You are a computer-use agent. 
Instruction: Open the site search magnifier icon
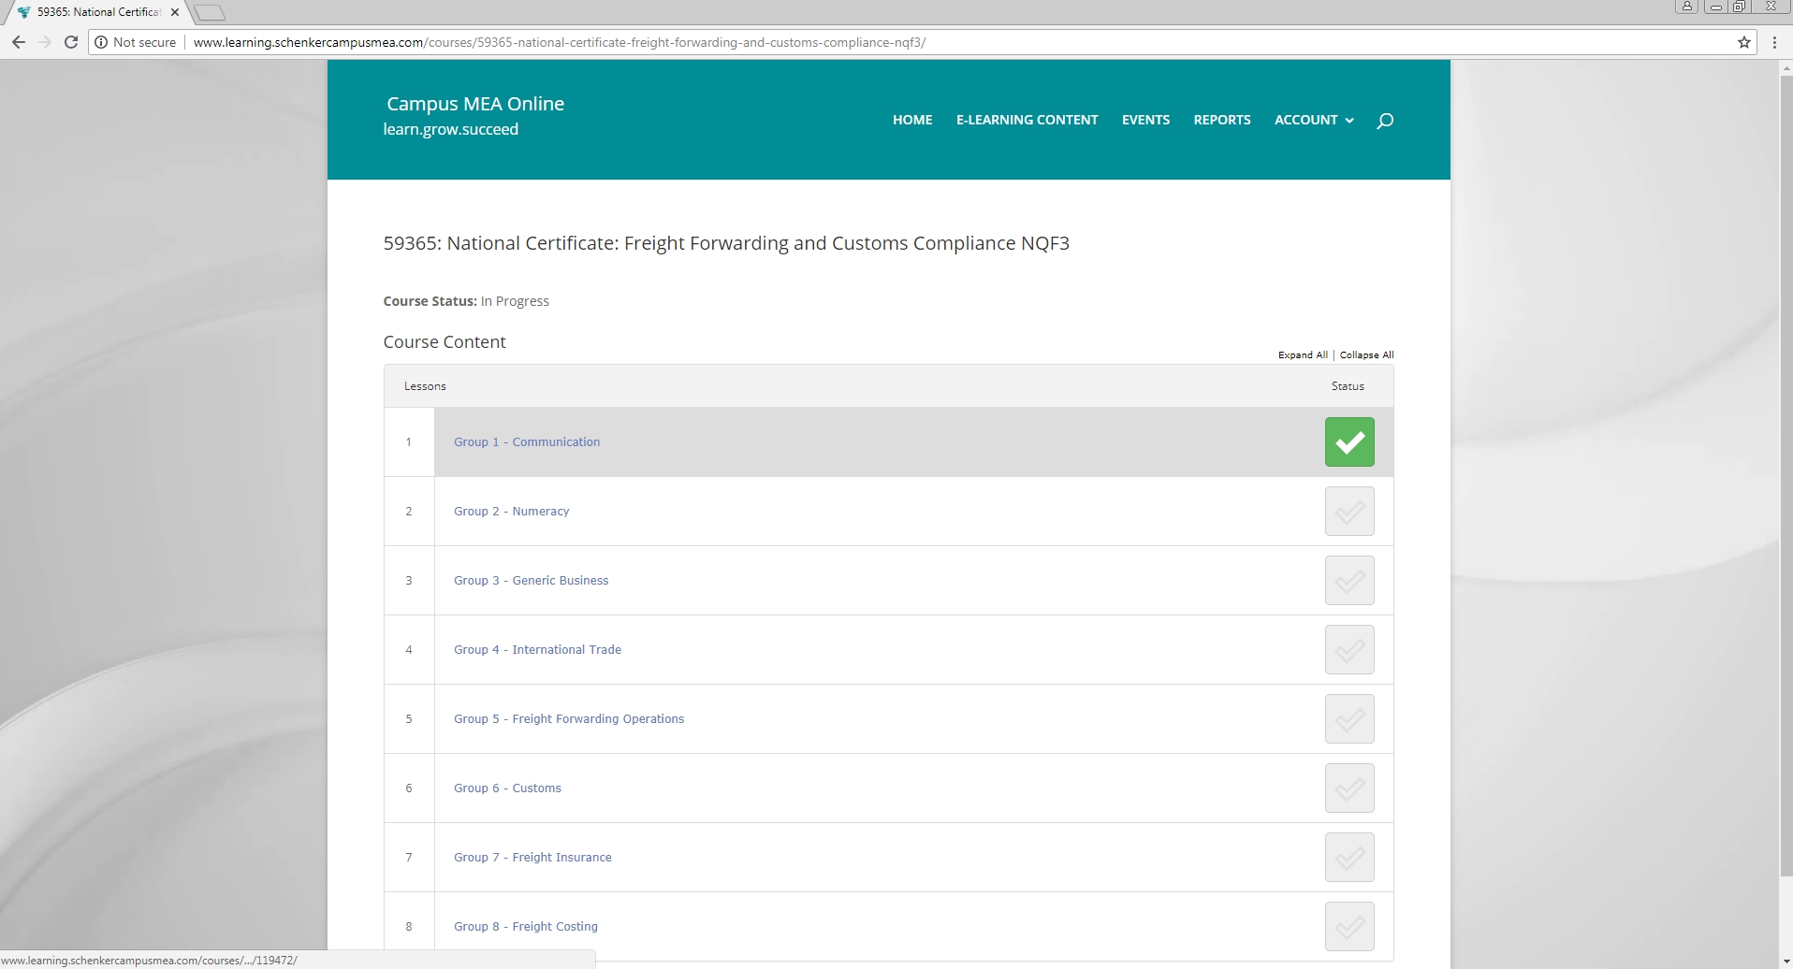point(1385,121)
